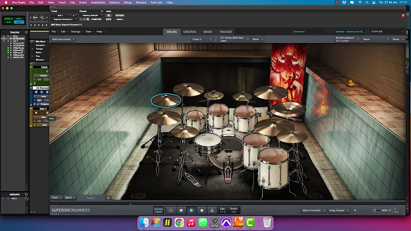Screen dimensions: 411x231
Task: Click the large floor tom
Action: 273,168
